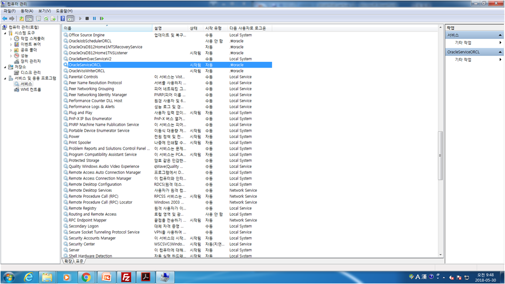The width and height of the screenshot is (505, 284).
Task: Click the up-one-level folder toolbar icon
Action: 21,19
